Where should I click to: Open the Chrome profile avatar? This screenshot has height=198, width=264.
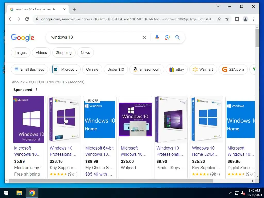coord(245,19)
